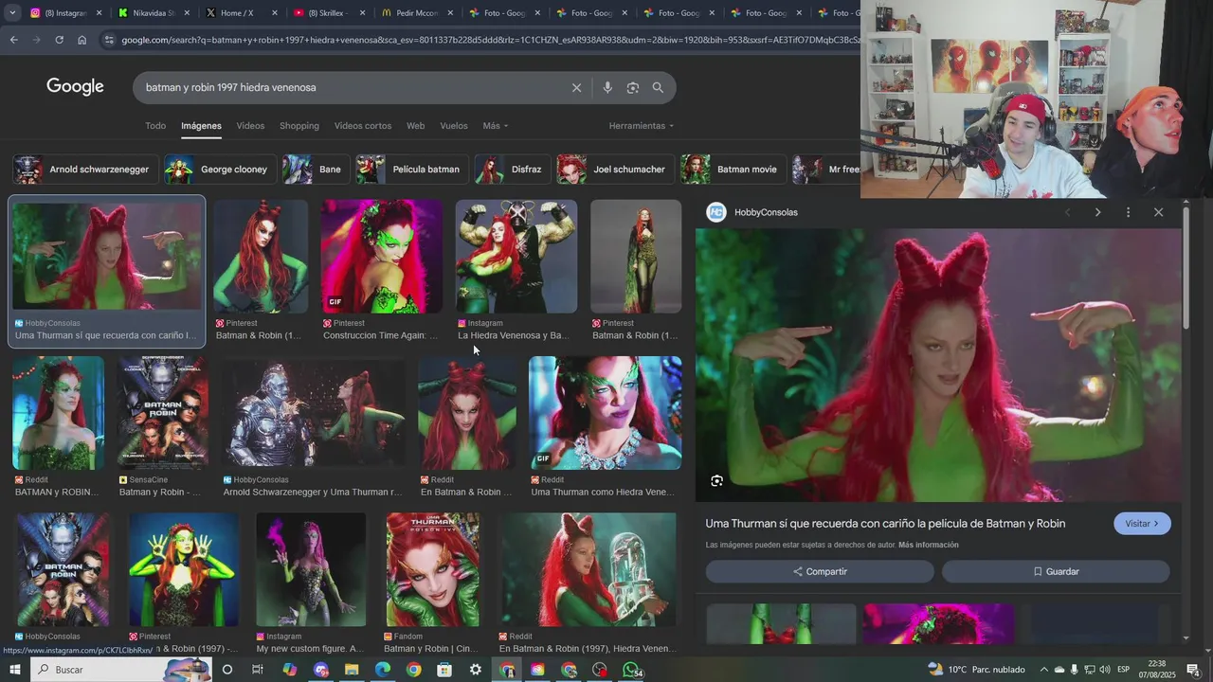Switch to the Pedir Mcdonald's browser tab
Screen dimensions: 1213x682
point(418,13)
